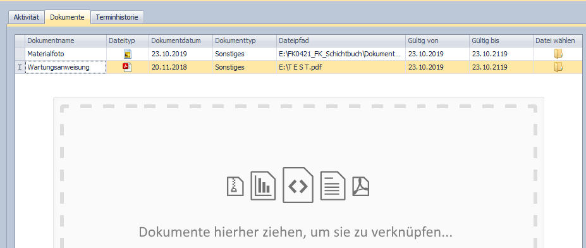Select the Dokumente tab
The image size is (586, 248).
click(x=67, y=17)
